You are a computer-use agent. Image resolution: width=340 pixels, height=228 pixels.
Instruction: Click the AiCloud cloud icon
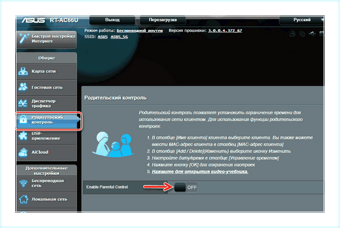tap(23, 153)
